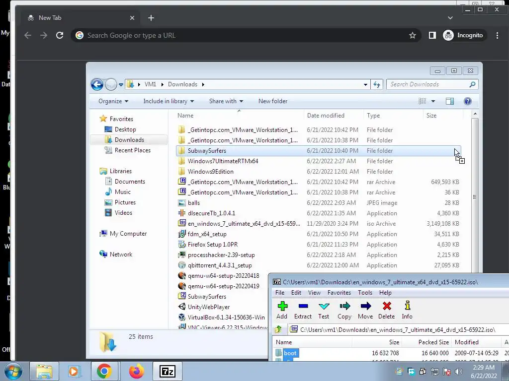The width and height of the screenshot is (509, 381).
Task: Open File Explorer from taskbar
Action: point(44,371)
